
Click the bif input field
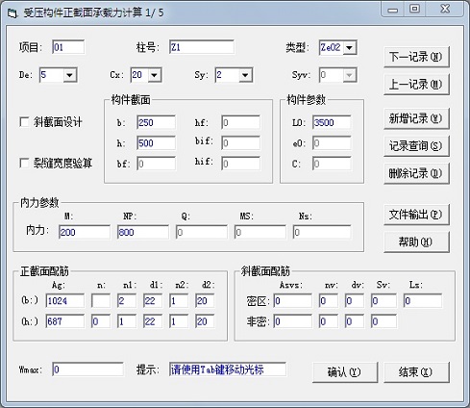coord(240,143)
